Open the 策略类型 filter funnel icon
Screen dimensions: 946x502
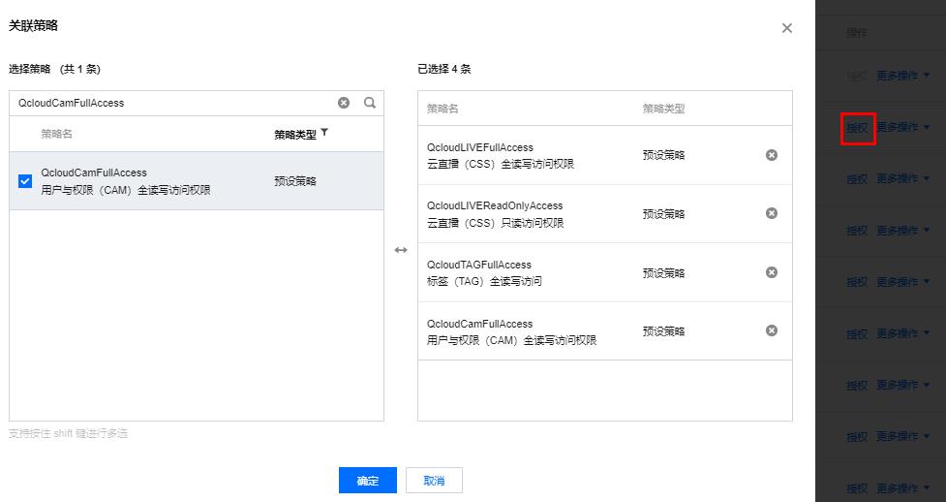coord(324,133)
